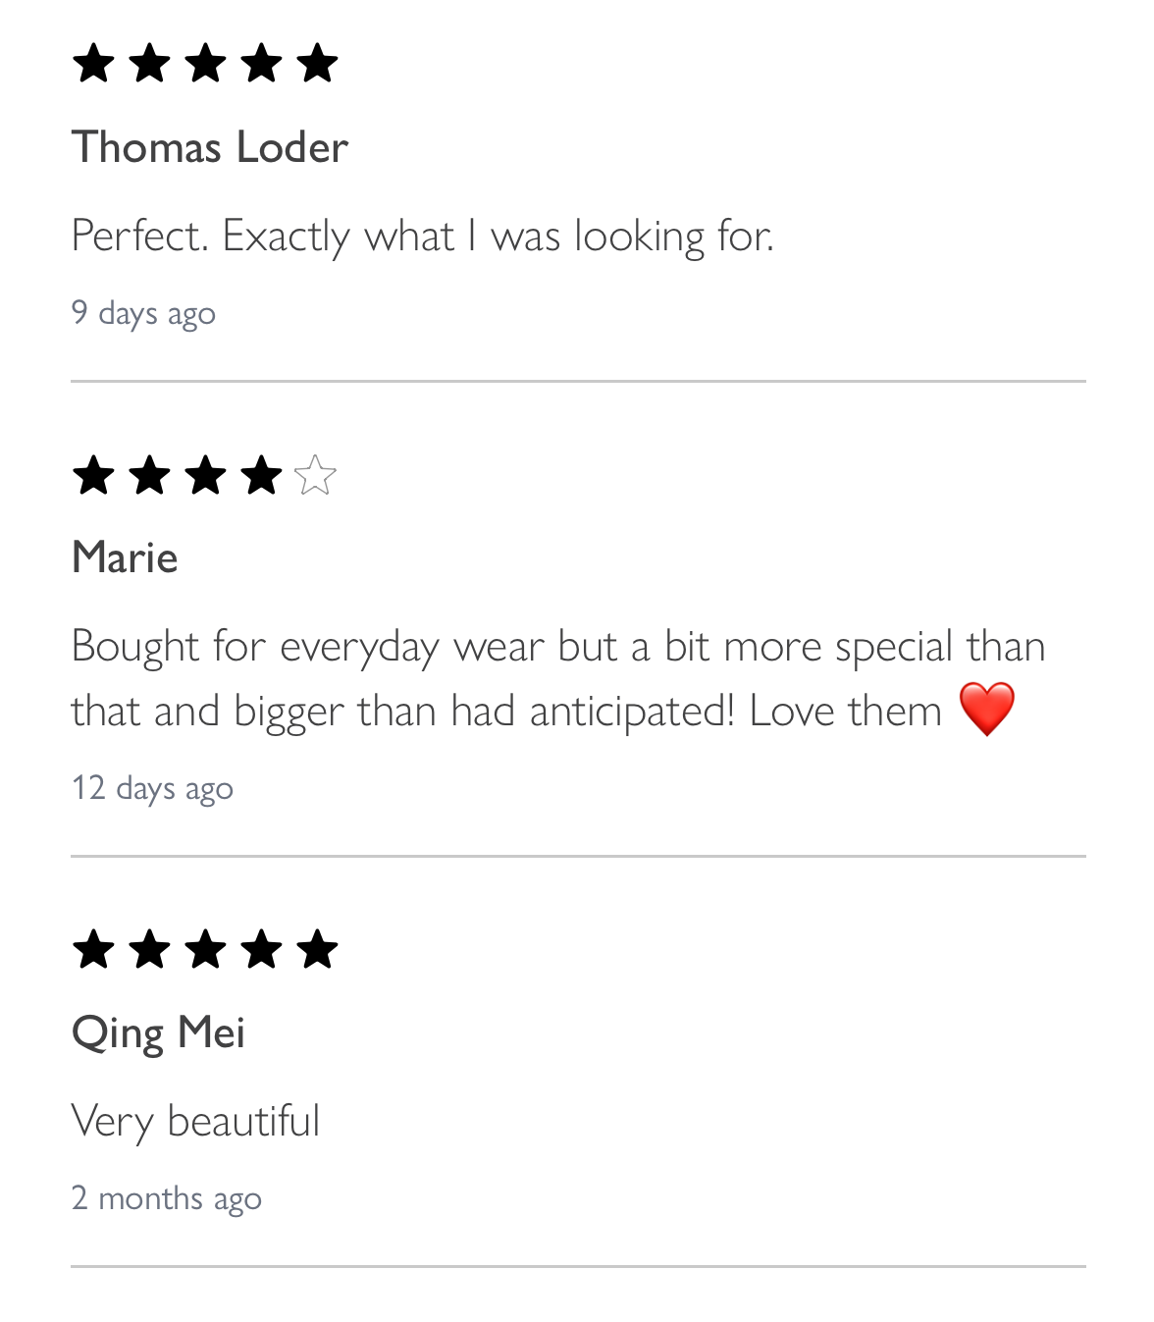The height and width of the screenshot is (1322, 1154).
Task: Click the red heart emoji in Marie's review
Action: pyautogui.click(x=986, y=710)
